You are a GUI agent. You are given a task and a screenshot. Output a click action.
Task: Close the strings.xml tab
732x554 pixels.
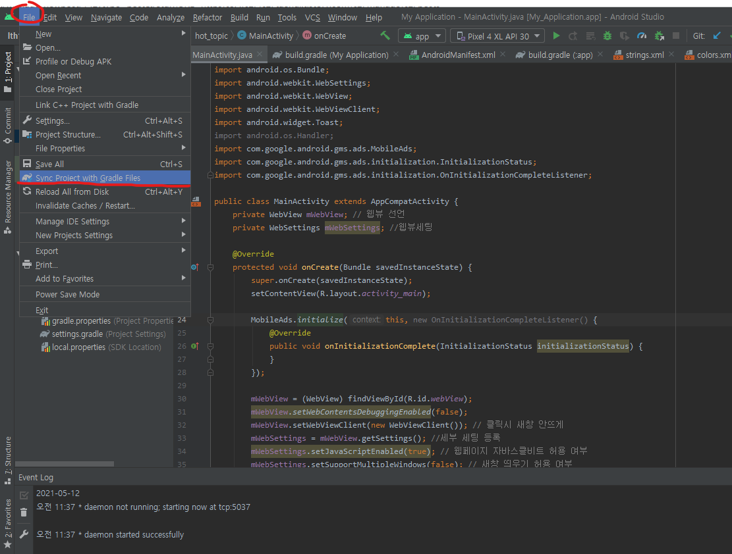point(671,55)
